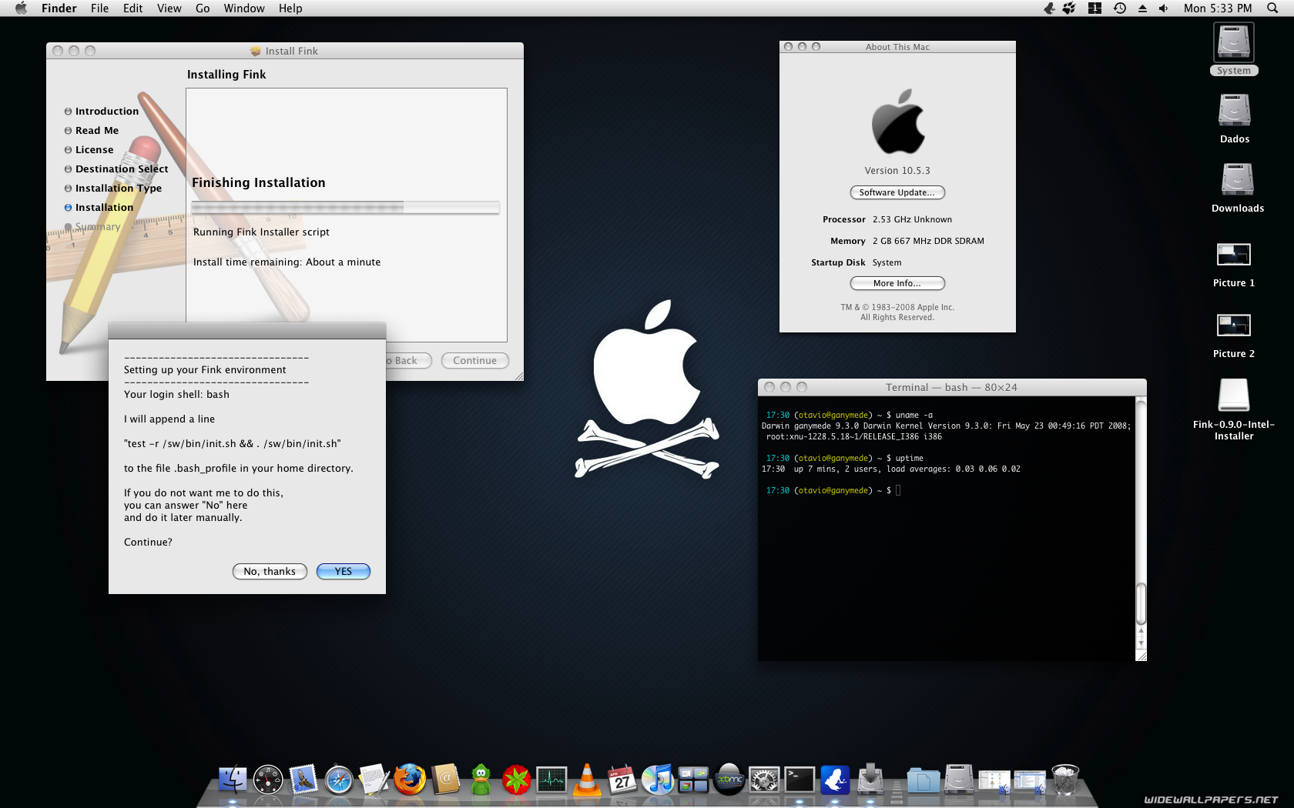
Task: Open the Window menu
Action: pyautogui.click(x=244, y=8)
